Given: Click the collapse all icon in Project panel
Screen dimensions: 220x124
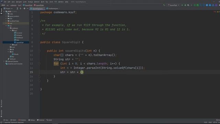Looking at the screenshot, I should coord(21,9).
